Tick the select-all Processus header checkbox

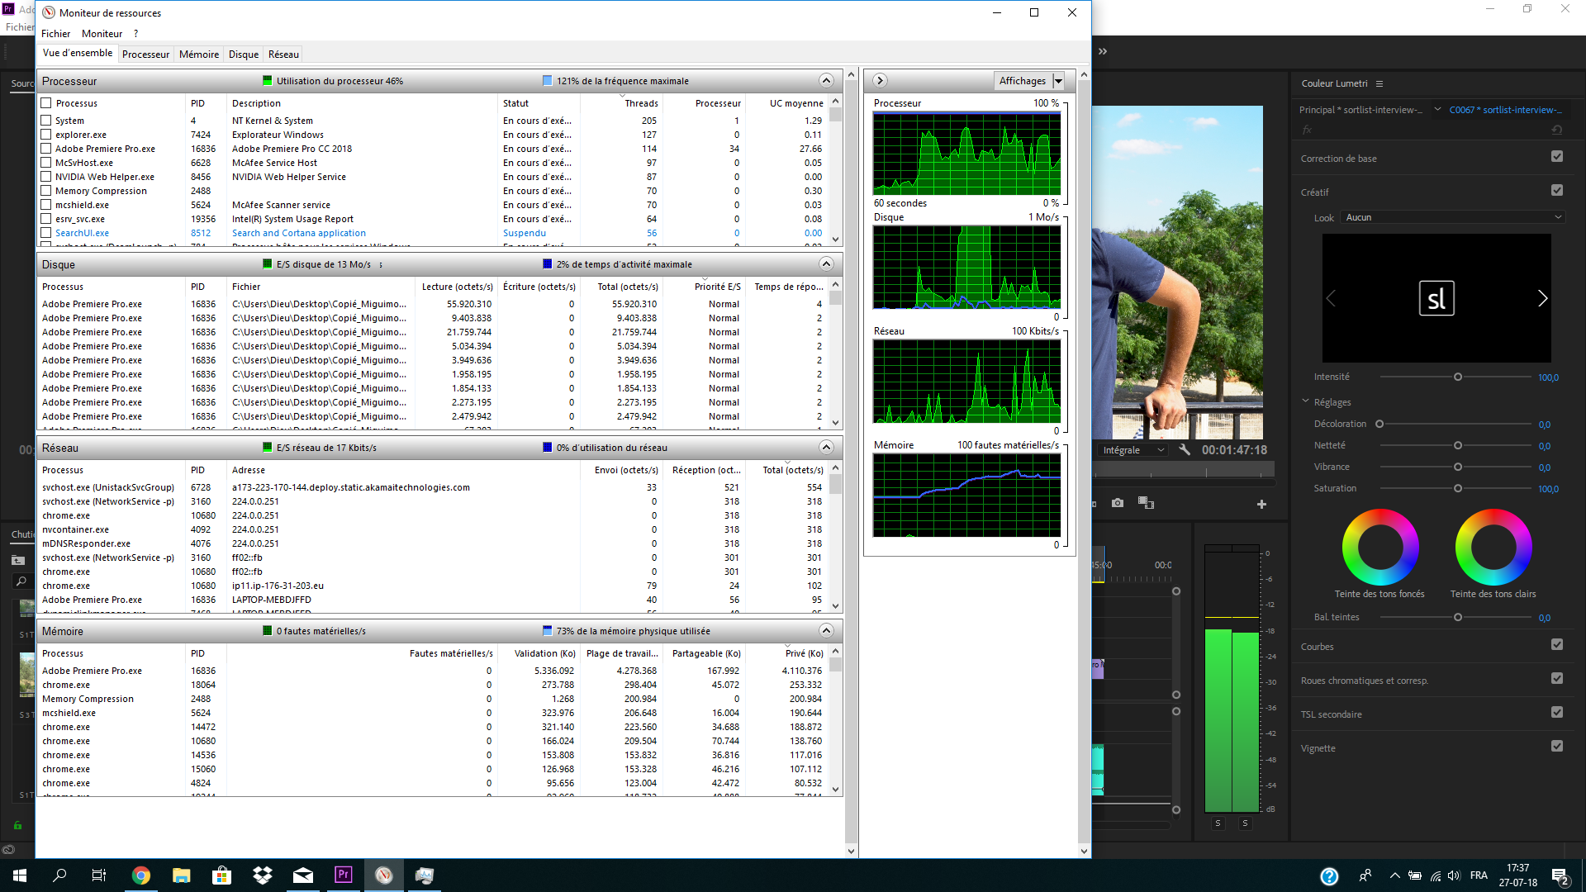(x=46, y=103)
